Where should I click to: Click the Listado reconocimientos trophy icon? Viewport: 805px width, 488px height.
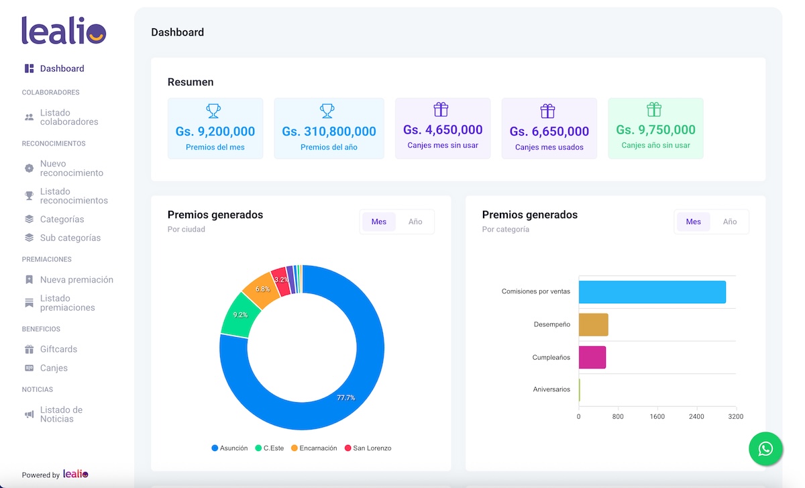coord(29,196)
